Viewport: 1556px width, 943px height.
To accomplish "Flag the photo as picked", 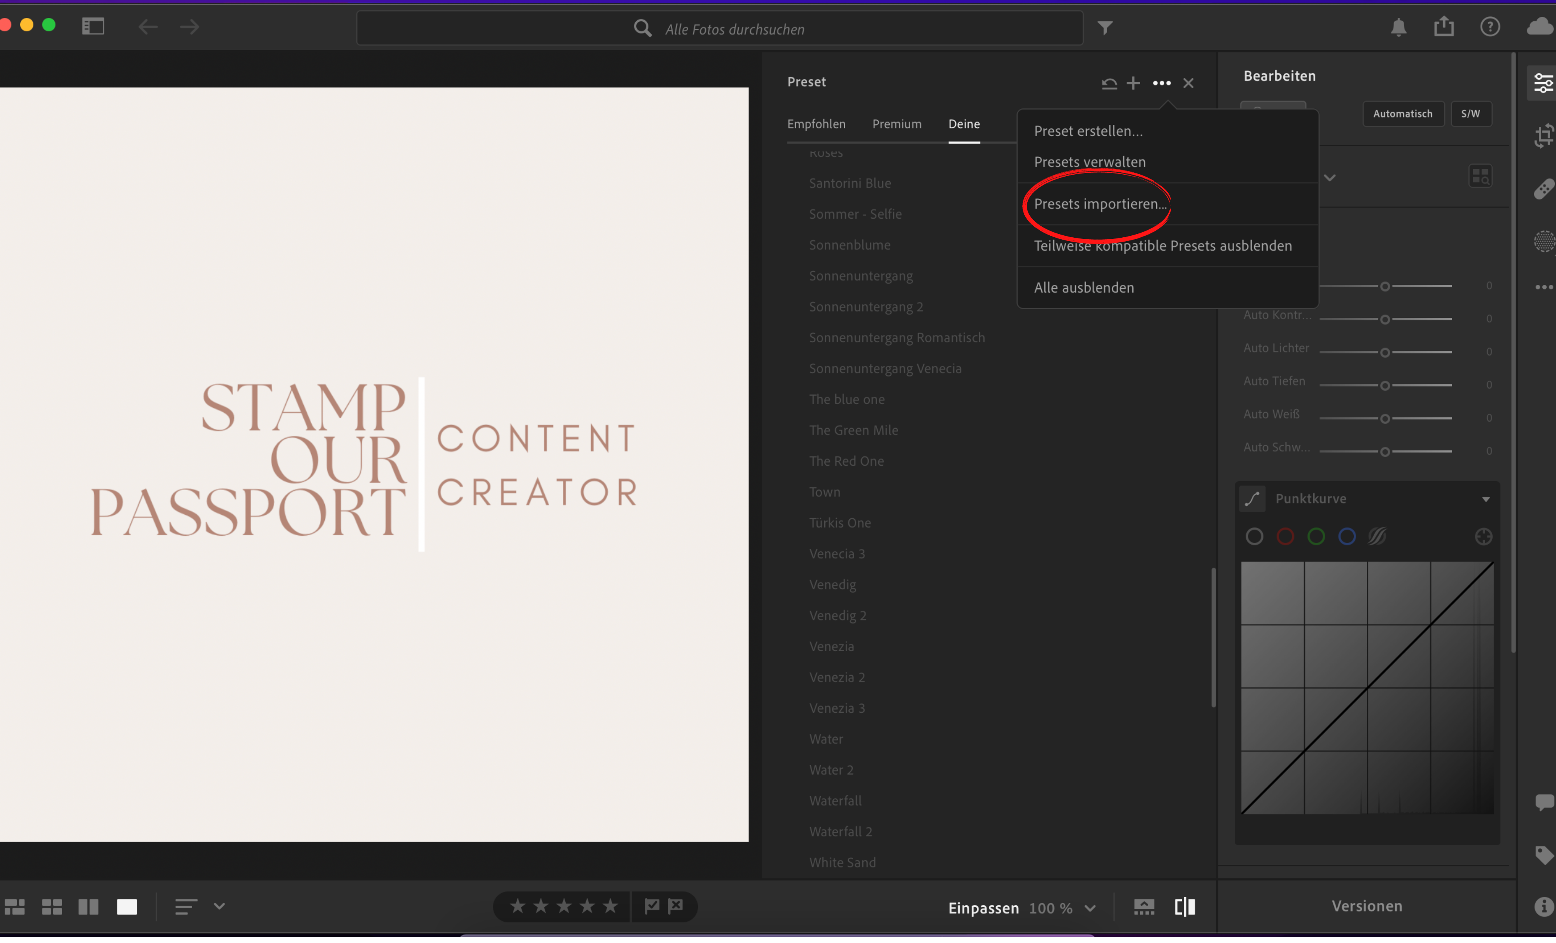I will point(652,906).
